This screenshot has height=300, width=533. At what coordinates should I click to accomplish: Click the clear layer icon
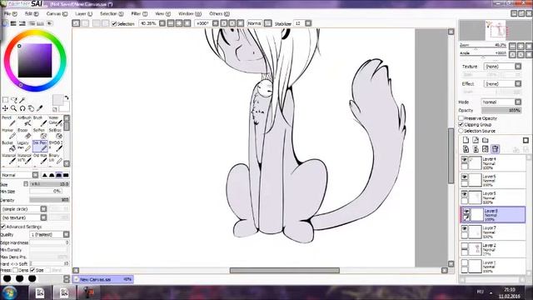(x=486, y=149)
